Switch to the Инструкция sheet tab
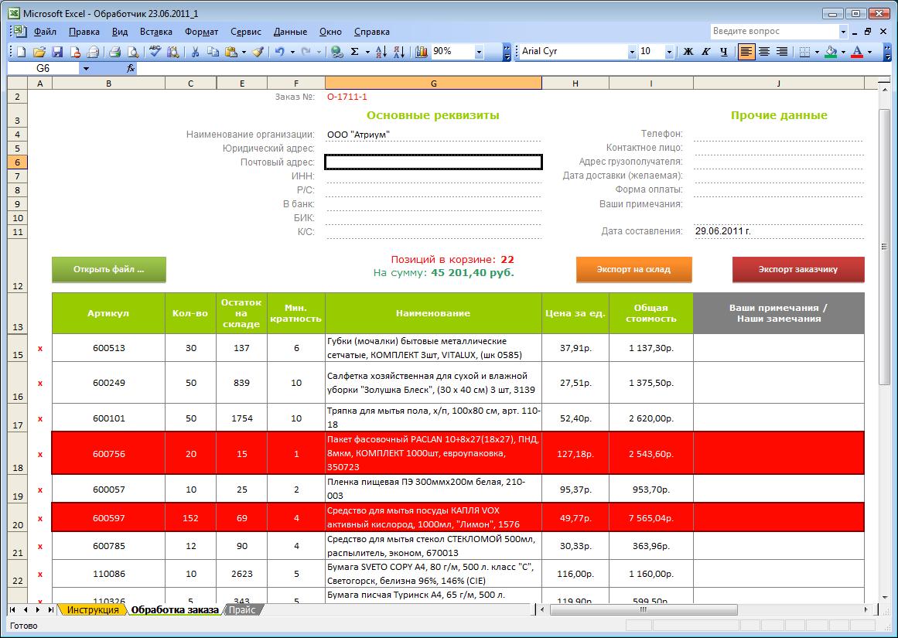The image size is (898, 638). [93, 610]
